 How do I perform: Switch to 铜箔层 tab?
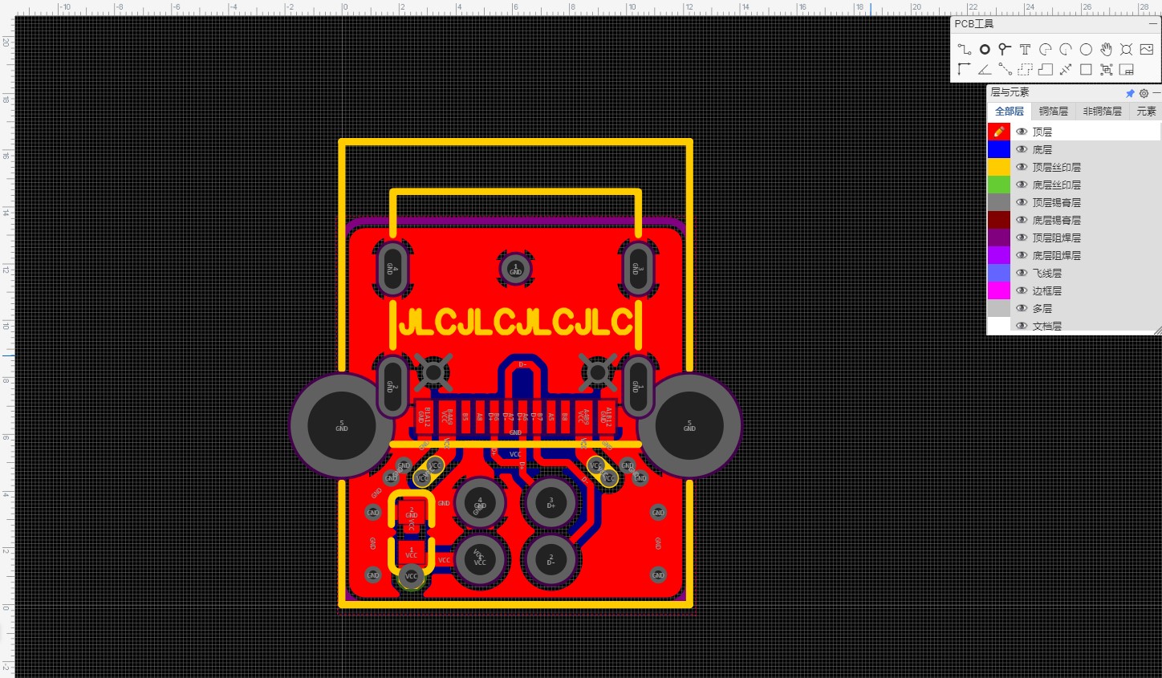[x=1054, y=112]
